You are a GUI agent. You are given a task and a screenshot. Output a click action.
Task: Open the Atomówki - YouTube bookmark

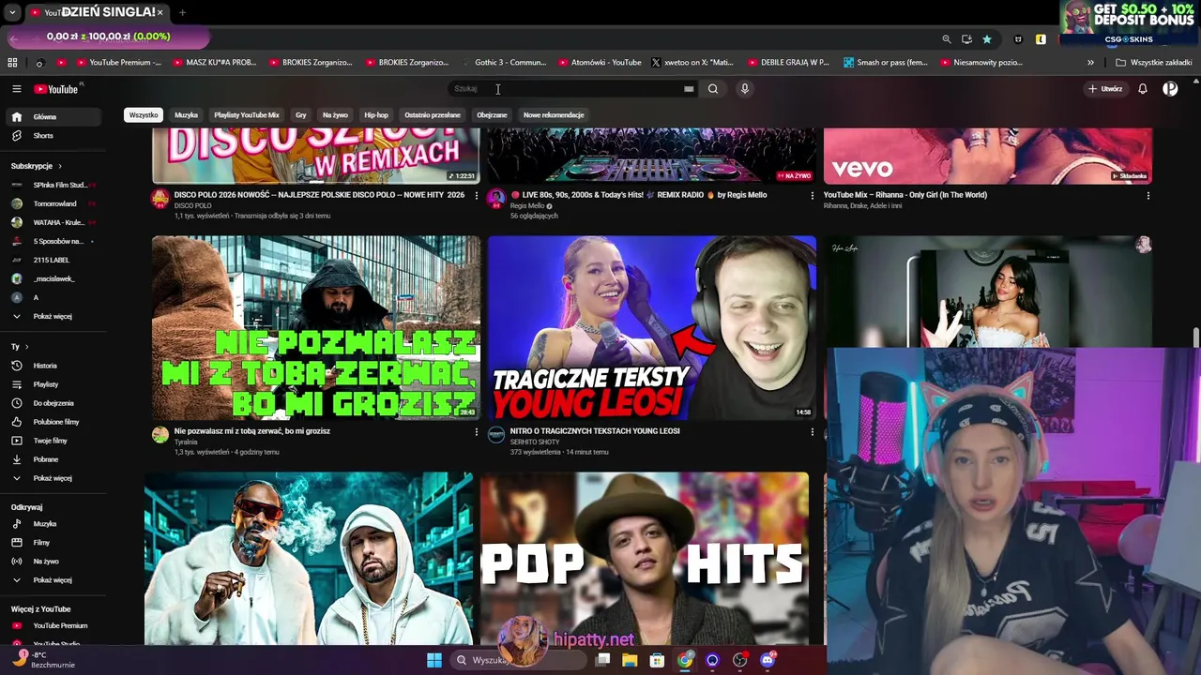pyautogui.click(x=600, y=63)
